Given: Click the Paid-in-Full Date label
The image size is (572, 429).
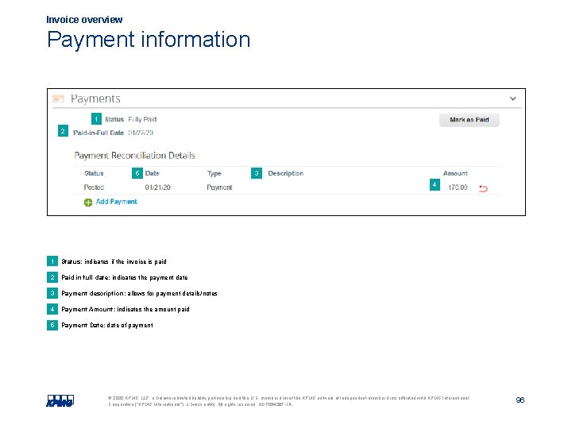Looking at the screenshot, I should coord(99,133).
